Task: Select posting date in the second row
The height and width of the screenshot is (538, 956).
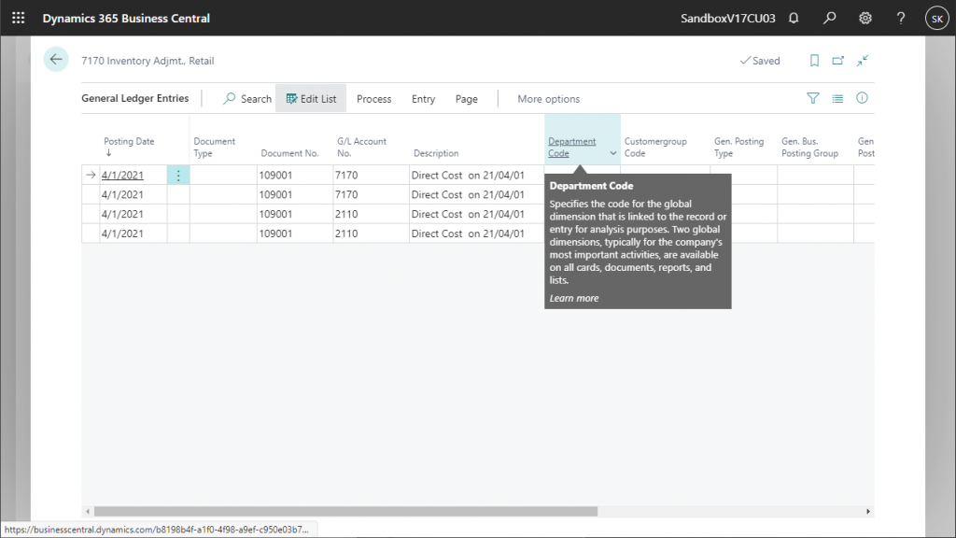Action: tap(133, 194)
